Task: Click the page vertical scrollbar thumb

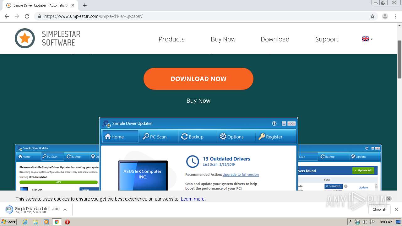Action: (399, 60)
